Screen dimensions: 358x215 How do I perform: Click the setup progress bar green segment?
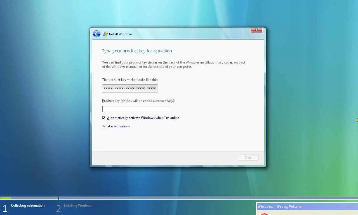pyautogui.click(x=6, y=198)
